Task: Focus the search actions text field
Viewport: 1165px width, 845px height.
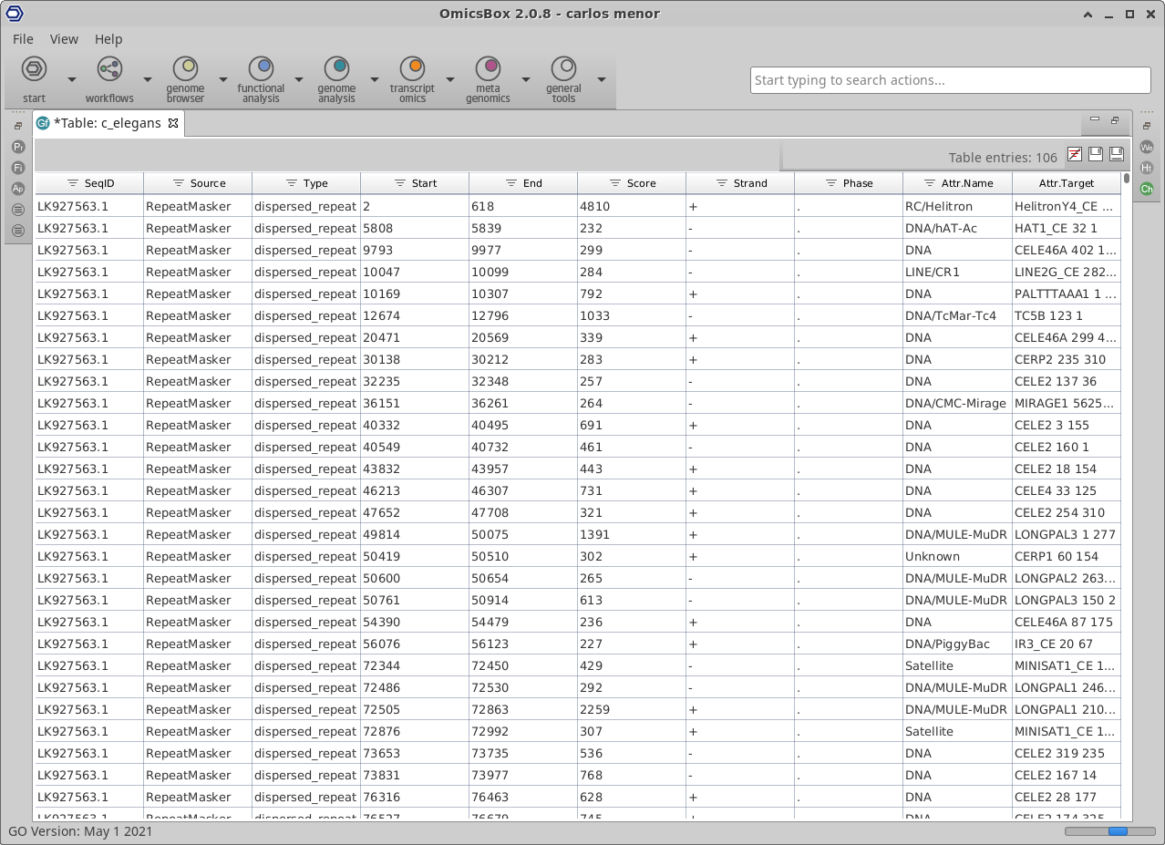Action: pos(950,80)
